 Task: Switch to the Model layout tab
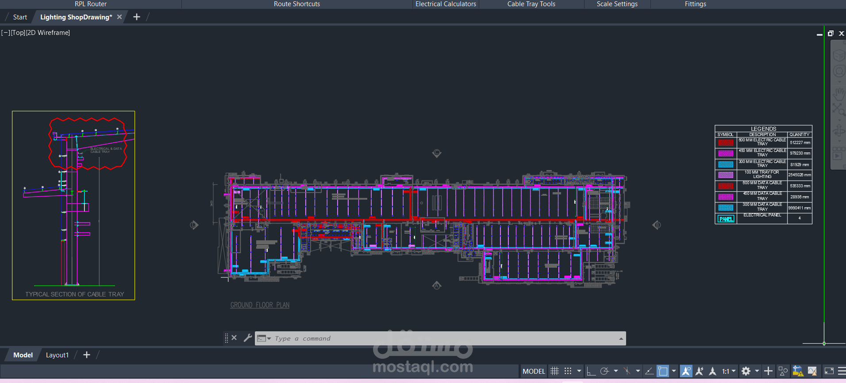coord(23,355)
